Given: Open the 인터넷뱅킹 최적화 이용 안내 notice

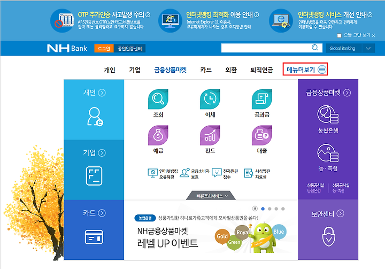Looking at the screenshot, I should click(222, 15).
